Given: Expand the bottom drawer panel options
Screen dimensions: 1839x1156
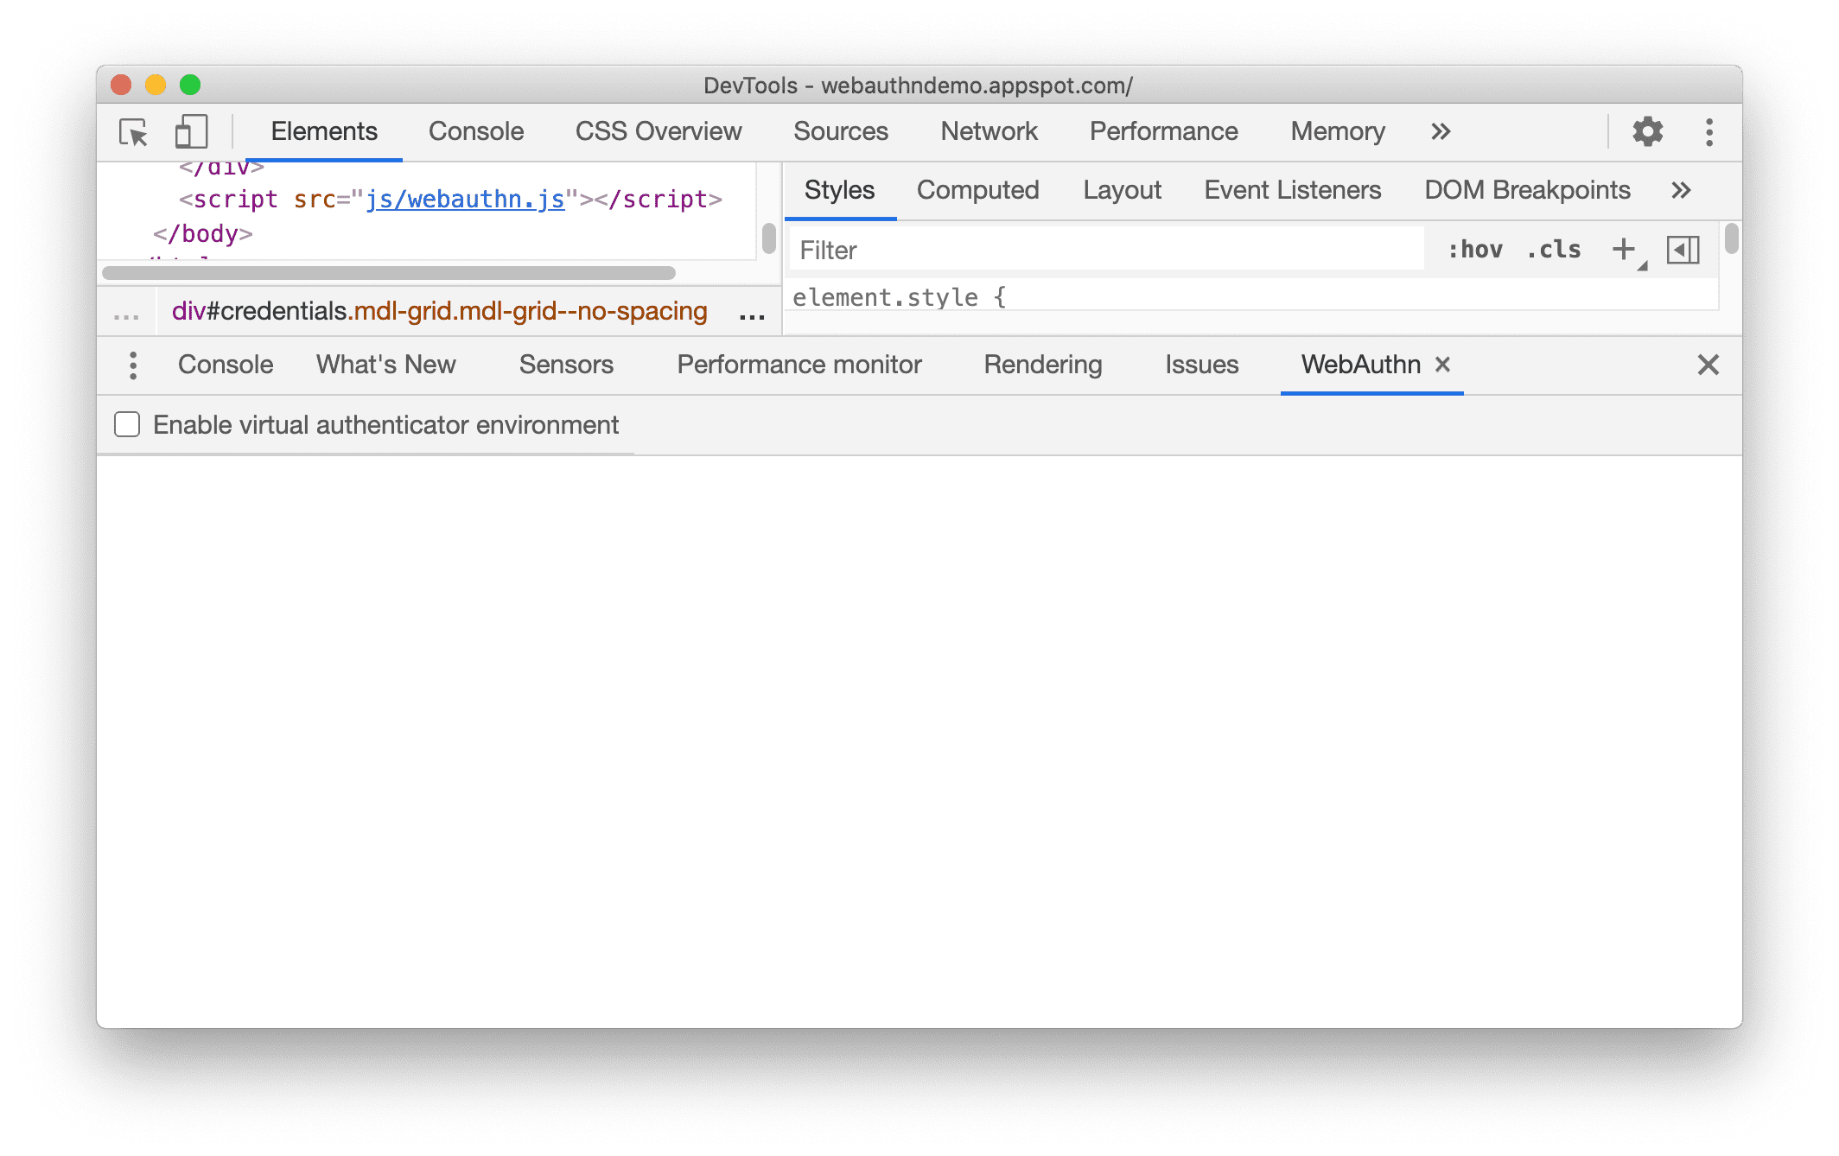Looking at the screenshot, I should click(x=132, y=365).
